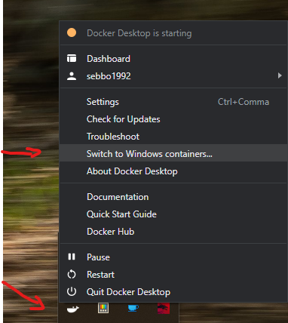Choose Switch to Windows containers...
Screen dimensions: 288x323
[x=173, y=153]
